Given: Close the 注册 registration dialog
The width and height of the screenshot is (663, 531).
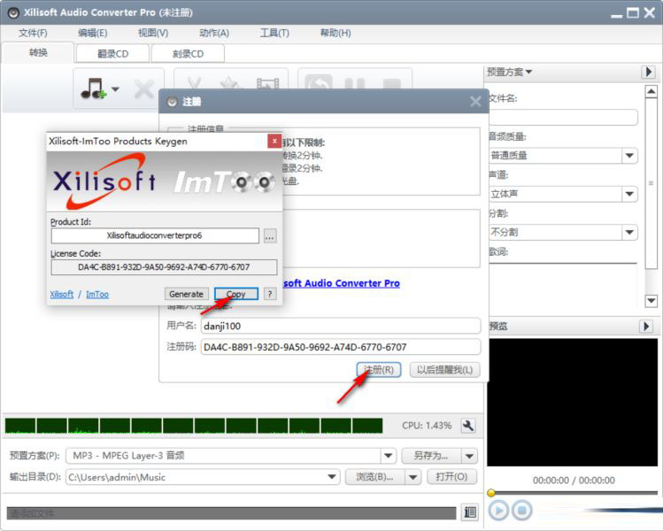Looking at the screenshot, I should (x=475, y=102).
